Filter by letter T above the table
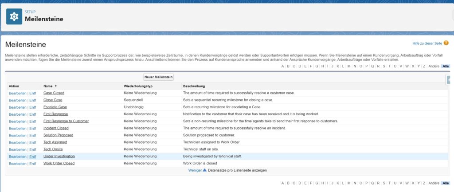The image size is (454, 192). coord(389,67)
